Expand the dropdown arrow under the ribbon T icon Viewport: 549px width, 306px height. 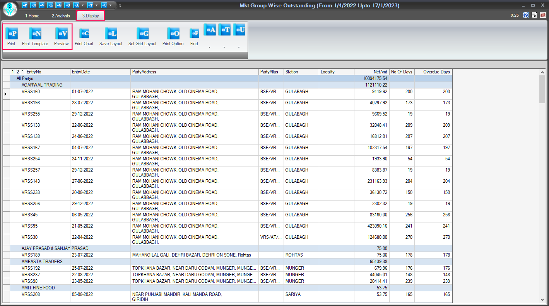pos(224,48)
